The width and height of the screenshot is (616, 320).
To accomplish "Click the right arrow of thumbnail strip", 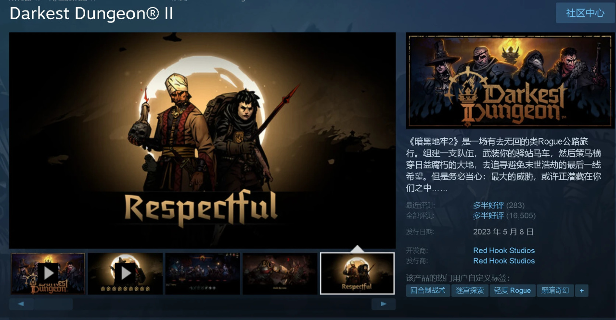I will [384, 304].
